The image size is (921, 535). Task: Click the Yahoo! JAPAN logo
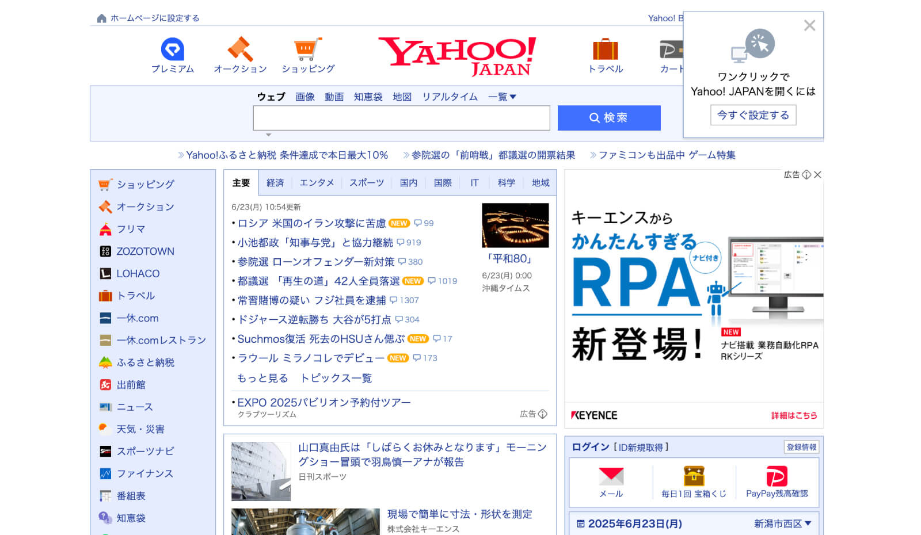(x=458, y=56)
